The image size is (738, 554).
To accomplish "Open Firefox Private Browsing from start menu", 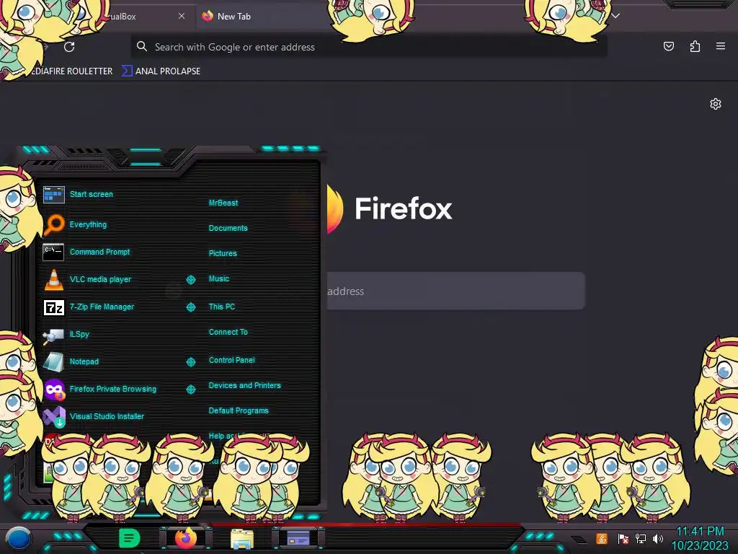I will [113, 389].
